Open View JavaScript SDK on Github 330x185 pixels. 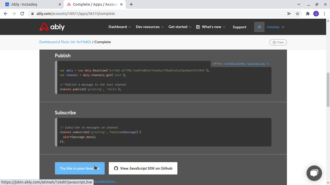[x=143, y=168]
